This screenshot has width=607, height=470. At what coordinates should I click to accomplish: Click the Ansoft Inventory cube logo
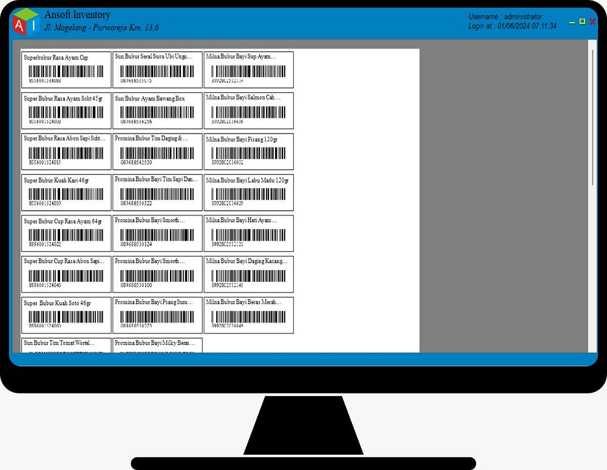coord(25,22)
